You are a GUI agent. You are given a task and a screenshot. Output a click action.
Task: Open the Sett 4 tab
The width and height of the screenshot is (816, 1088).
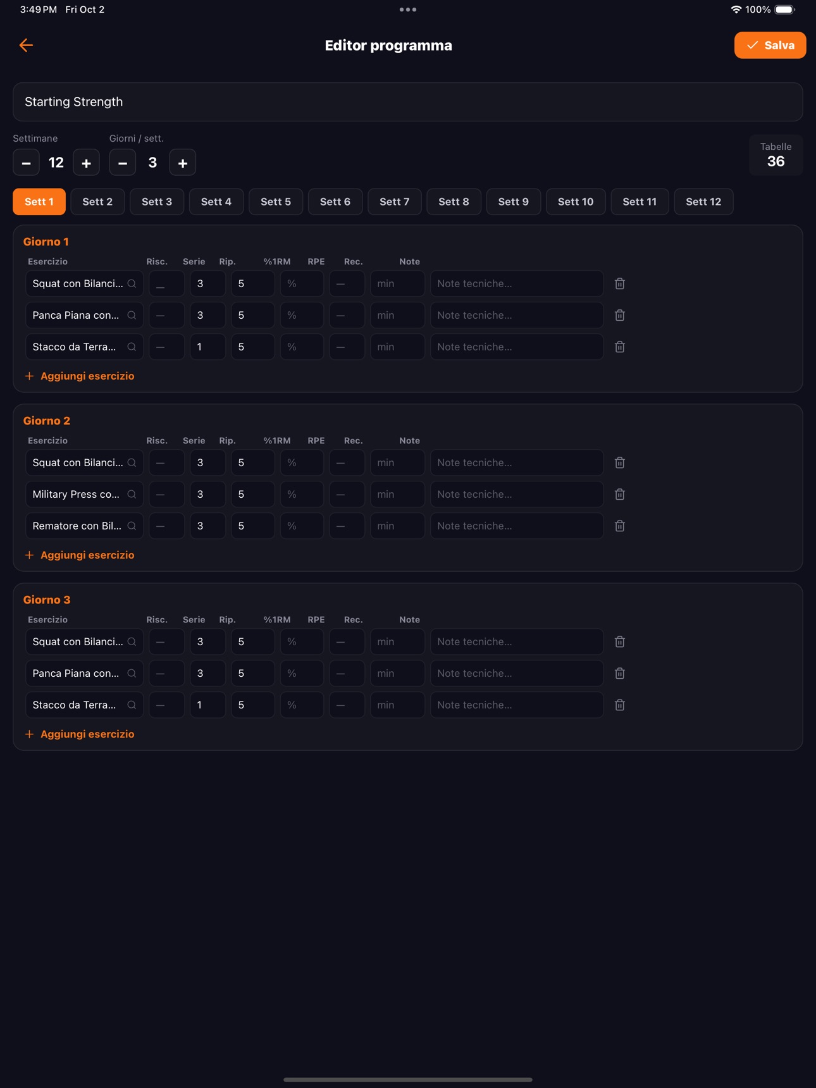[x=216, y=202]
